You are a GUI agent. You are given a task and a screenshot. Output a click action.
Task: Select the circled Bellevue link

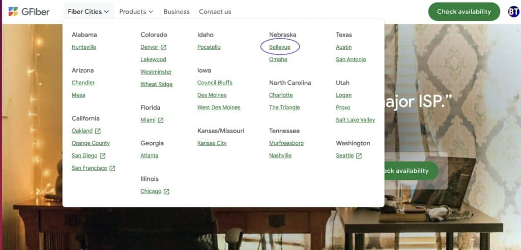point(280,47)
